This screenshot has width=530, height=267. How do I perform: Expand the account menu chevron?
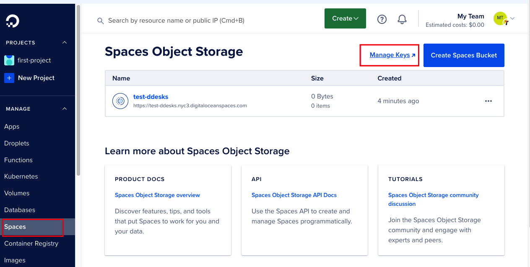pos(512,18)
